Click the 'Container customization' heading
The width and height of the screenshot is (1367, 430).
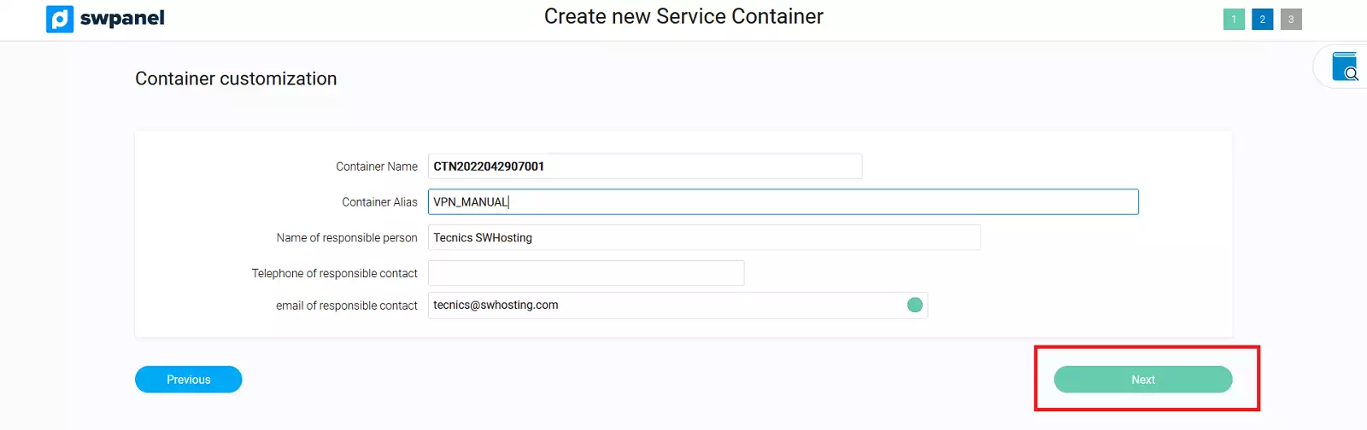point(236,78)
